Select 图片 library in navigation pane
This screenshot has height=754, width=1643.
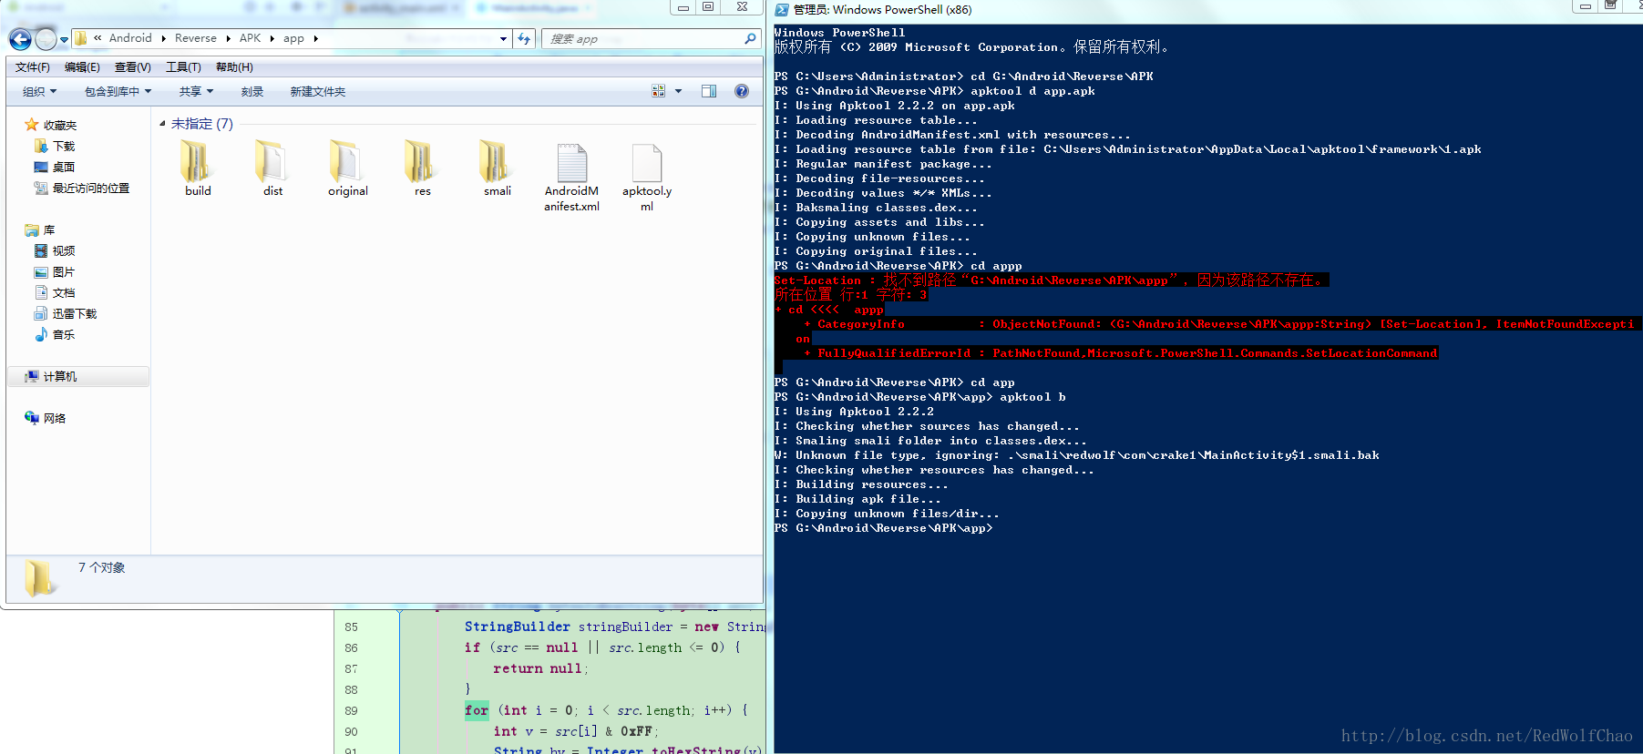click(64, 272)
